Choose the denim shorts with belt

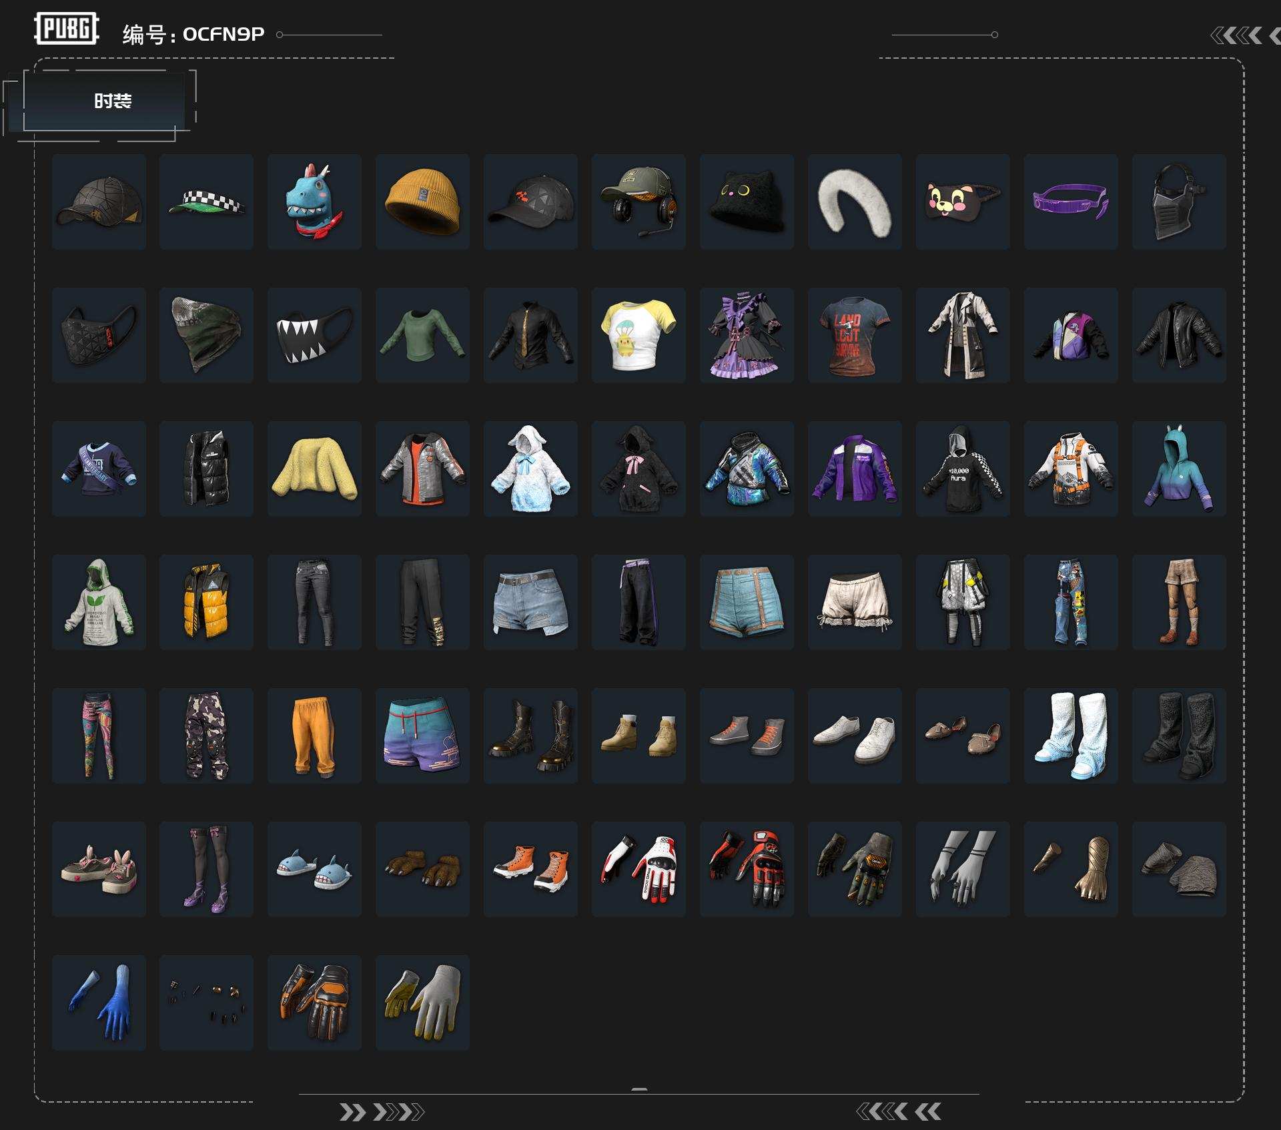pyautogui.click(x=530, y=602)
